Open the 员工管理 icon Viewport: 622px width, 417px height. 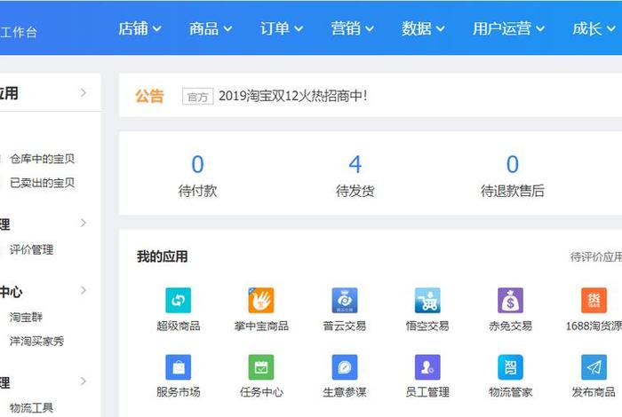(x=427, y=367)
